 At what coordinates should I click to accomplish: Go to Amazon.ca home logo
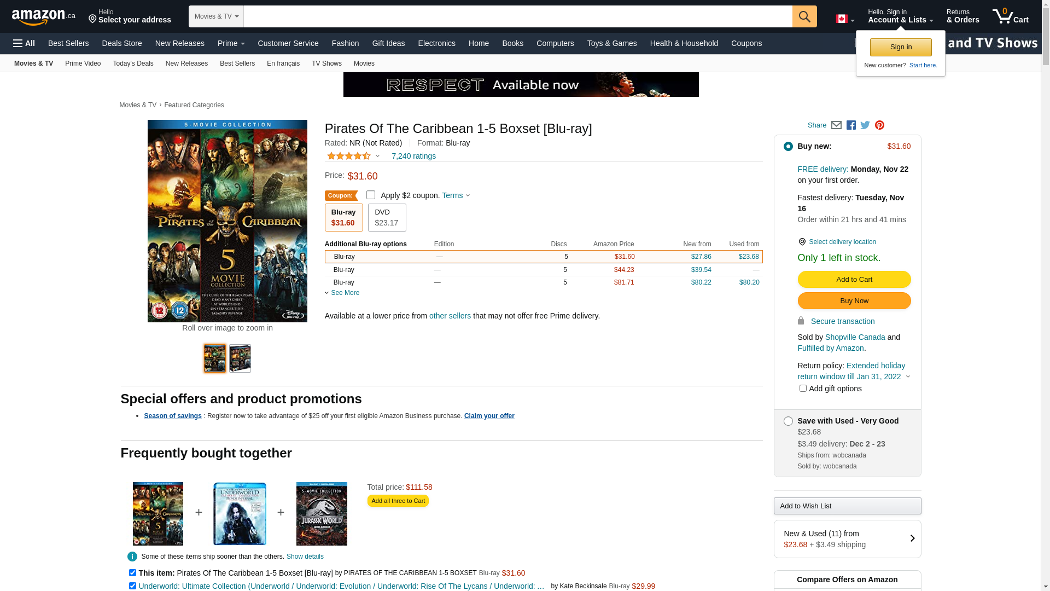point(44,17)
